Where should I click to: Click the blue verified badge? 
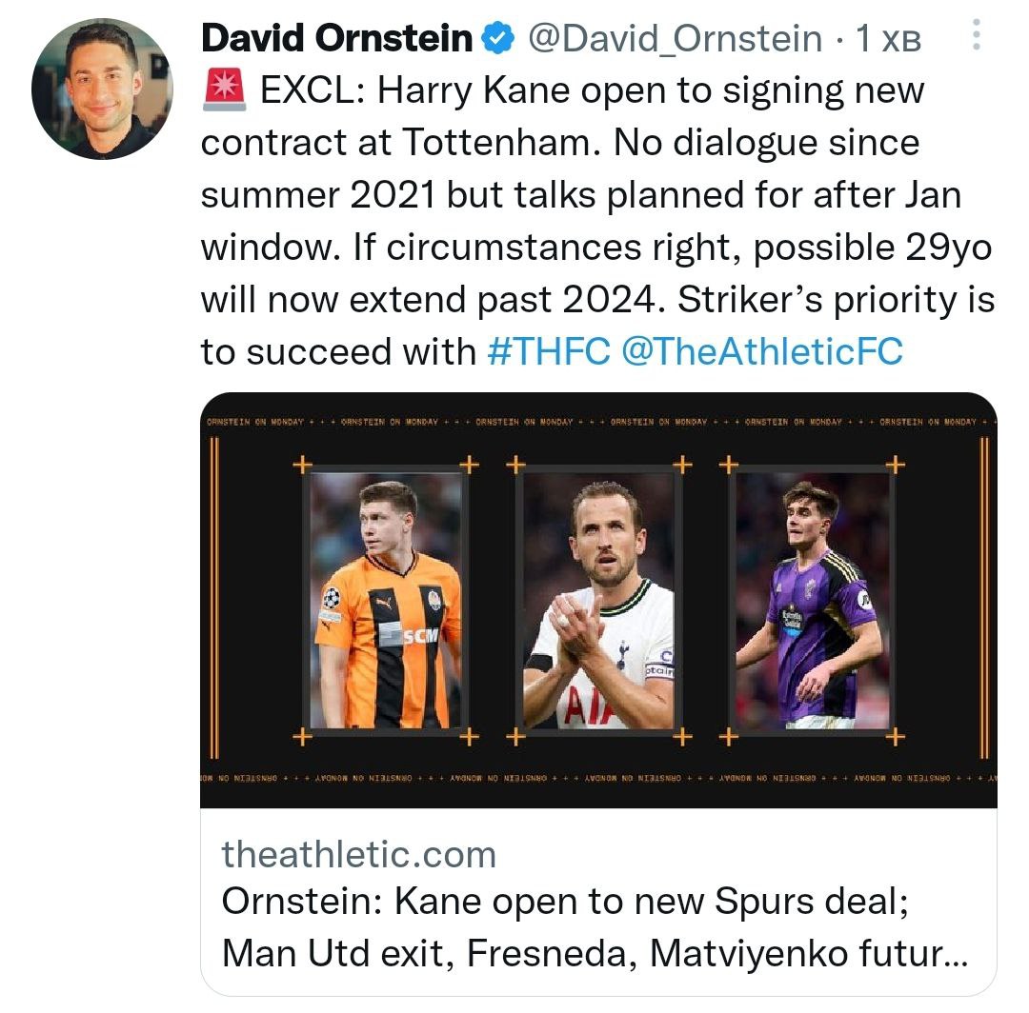click(496, 39)
